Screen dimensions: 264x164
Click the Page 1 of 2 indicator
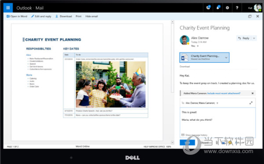[x=13, y=147]
